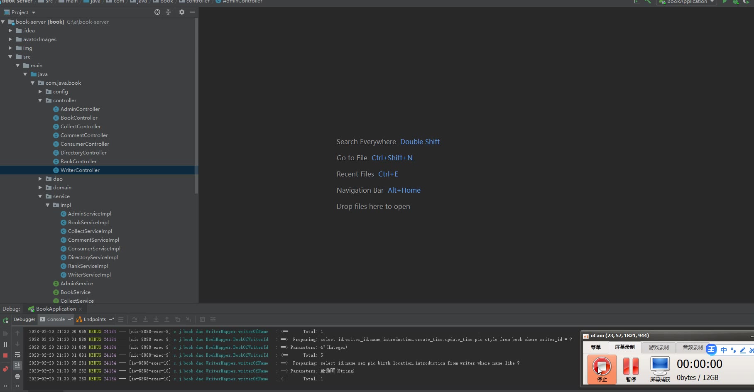The height and width of the screenshot is (392, 754).
Task: Switch to the Debugger tab
Action: 24,319
